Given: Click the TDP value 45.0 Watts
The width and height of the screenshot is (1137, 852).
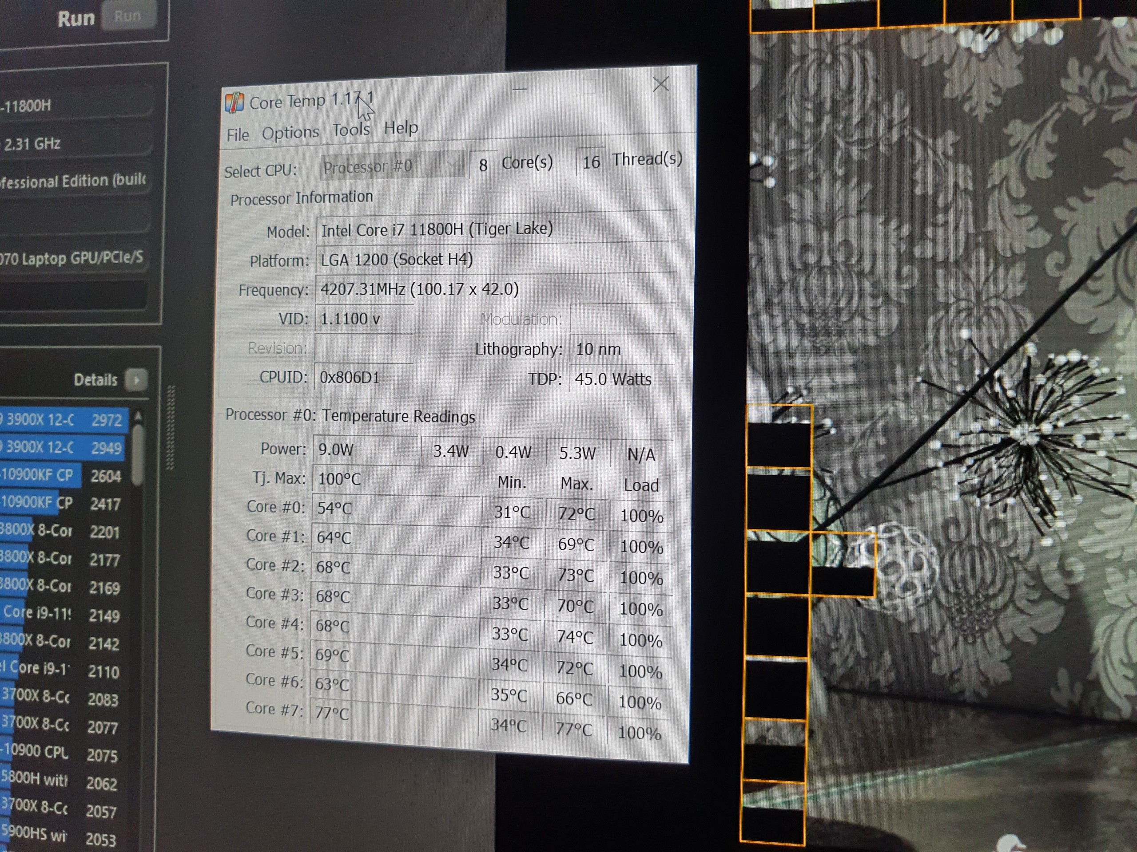Looking at the screenshot, I should [x=622, y=379].
